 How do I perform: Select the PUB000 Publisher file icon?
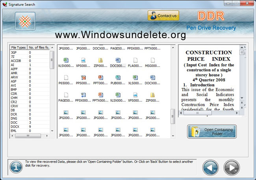118,78
